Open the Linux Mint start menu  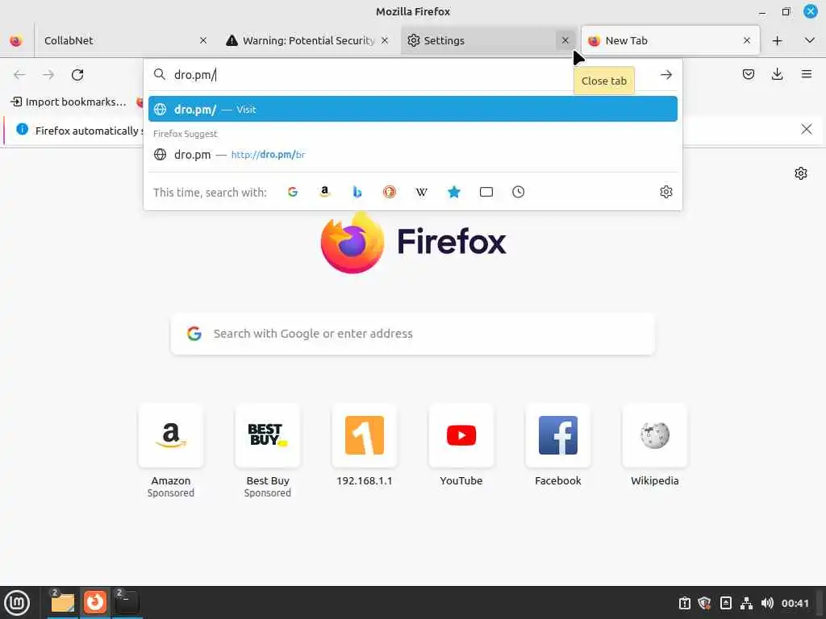click(x=18, y=603)
